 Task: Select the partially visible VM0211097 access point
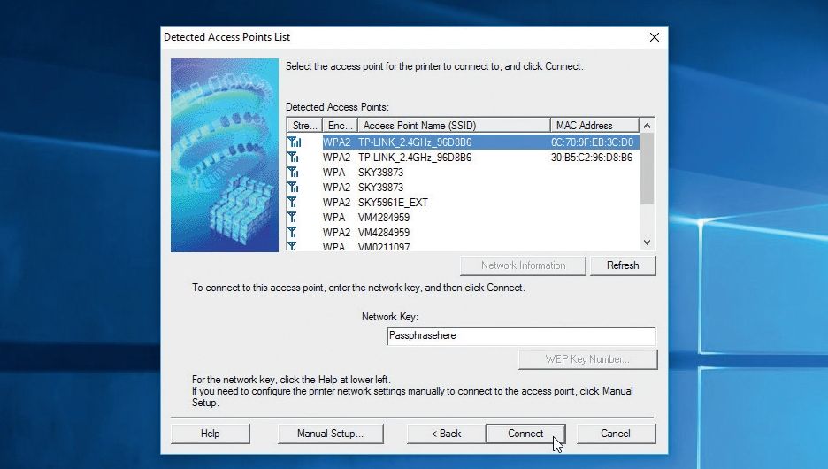click(464, 246)
